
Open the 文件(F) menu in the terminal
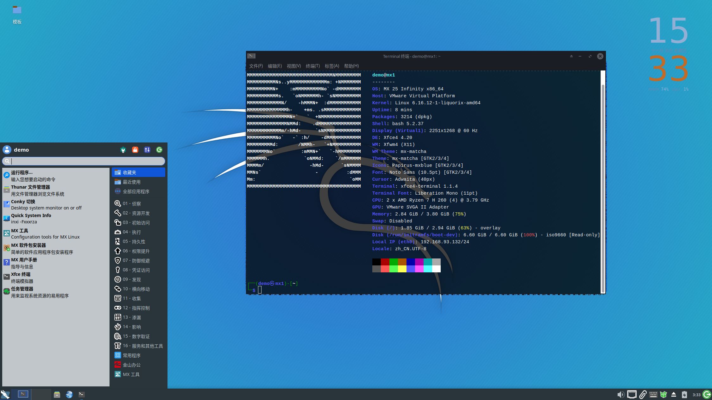pos(256,66)
